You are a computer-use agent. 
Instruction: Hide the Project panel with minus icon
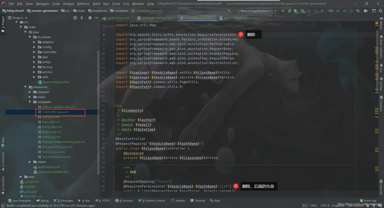click(x=97, y=18)
